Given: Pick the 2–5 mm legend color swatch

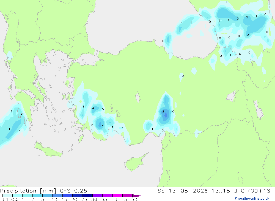Looking at the screenshot, I should point(37,196).
